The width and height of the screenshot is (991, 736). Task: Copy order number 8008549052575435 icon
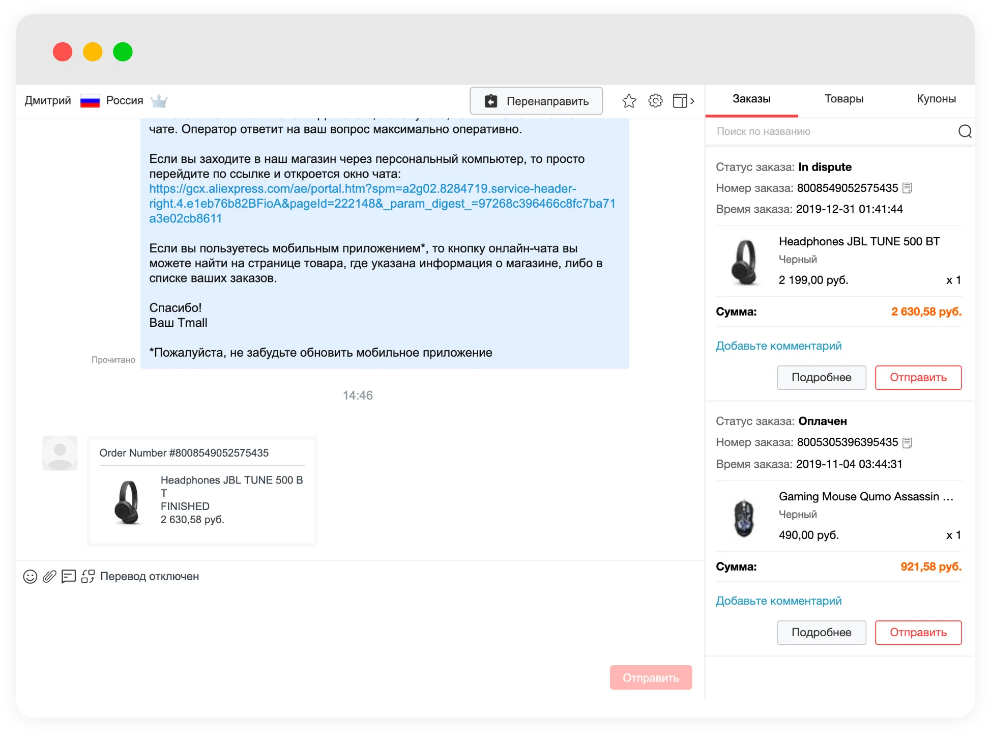(907, 188)
